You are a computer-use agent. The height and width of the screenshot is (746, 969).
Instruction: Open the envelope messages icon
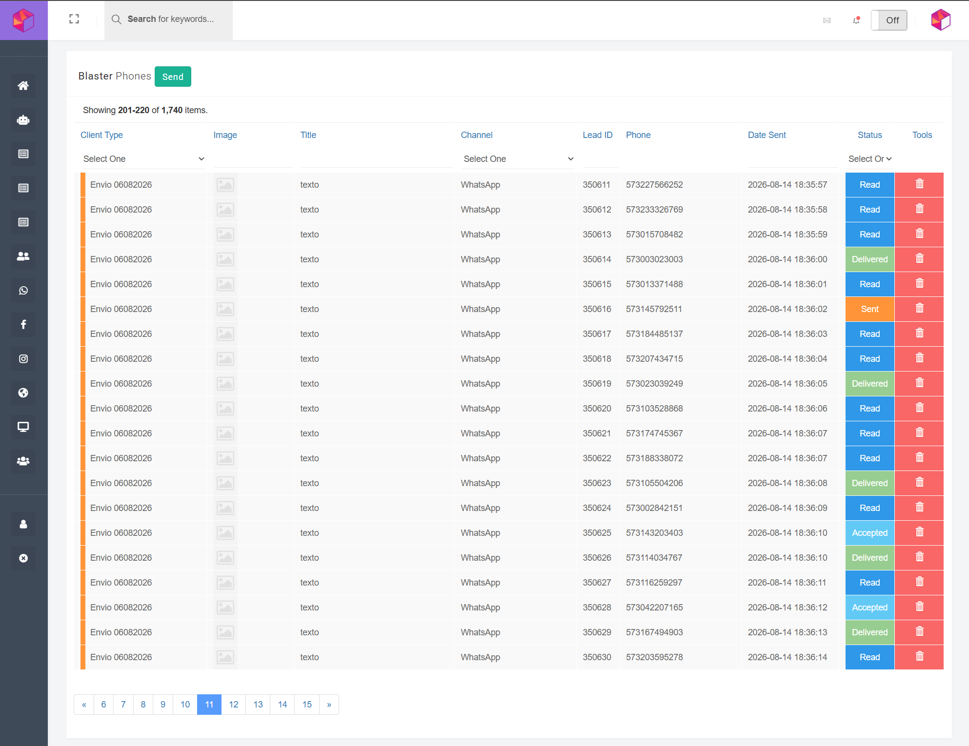pyautogui.click(x=827, y=20)
